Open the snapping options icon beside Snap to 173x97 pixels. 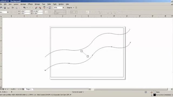point(76,8)
